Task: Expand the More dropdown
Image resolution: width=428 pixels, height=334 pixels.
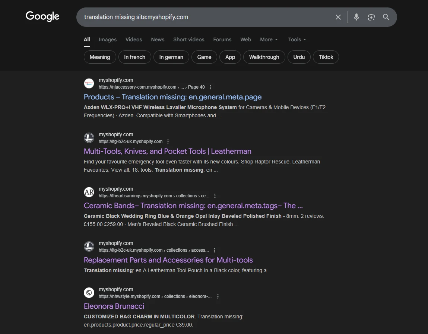Action: tap(269, 39)
